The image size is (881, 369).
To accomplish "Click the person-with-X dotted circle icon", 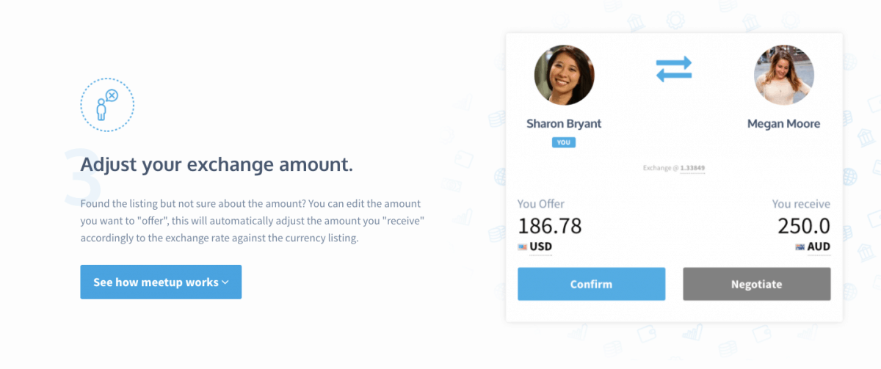I will click(107, 105).
